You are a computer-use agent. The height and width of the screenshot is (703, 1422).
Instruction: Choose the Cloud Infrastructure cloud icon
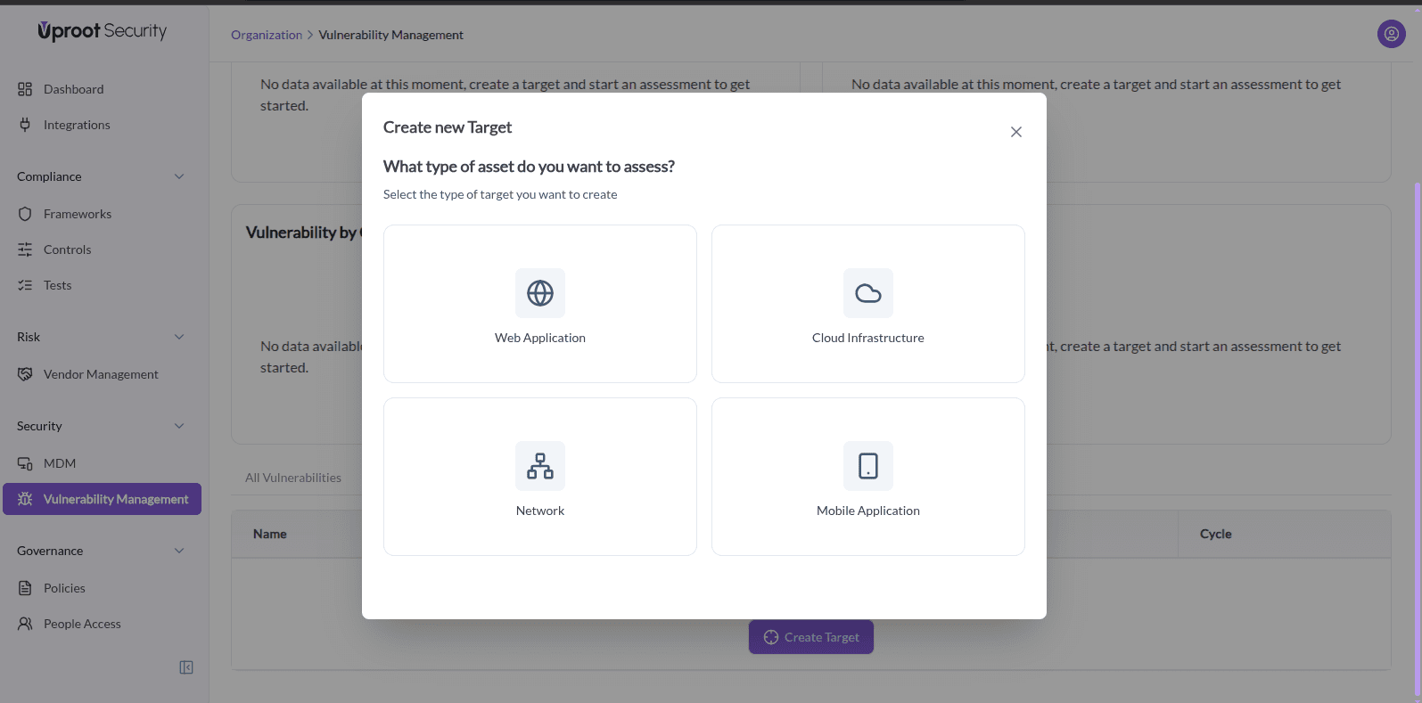pyautogui.click(x=867, y=293)
